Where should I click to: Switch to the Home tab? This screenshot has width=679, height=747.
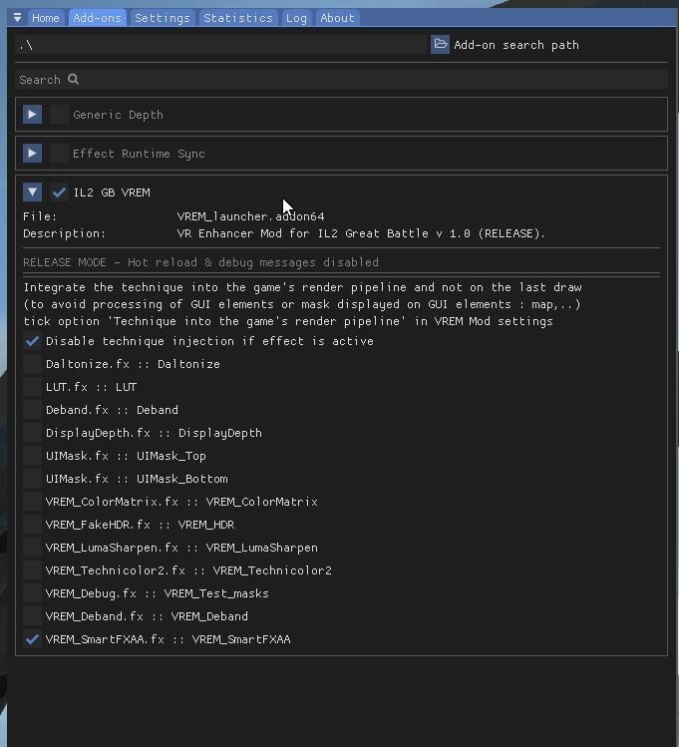(x=45, y=18)
